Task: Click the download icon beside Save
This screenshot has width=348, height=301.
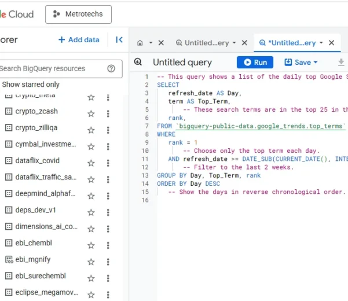Action: pyautogui.click(x=341, y=63)
